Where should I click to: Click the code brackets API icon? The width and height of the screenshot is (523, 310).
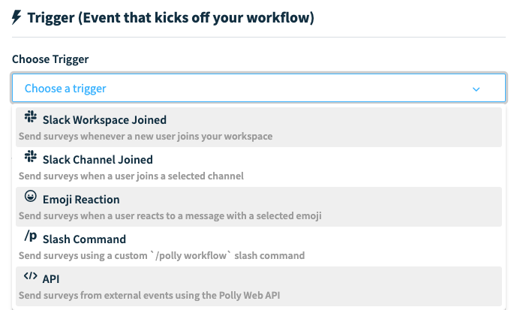[x=30, y=276]
